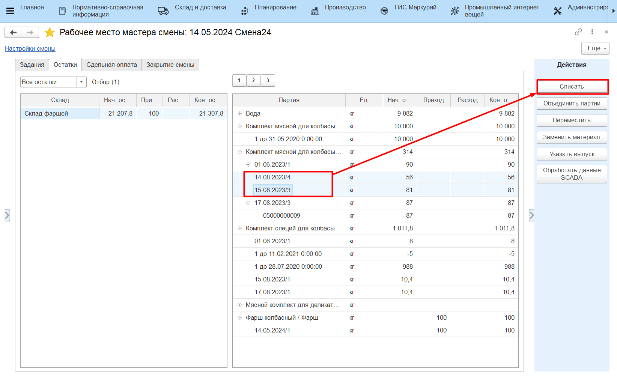The width and height of the screenshot is (617, 376).
Task: Copy link using the chain icon
Action: pyautogui.click(x=578, y=32)
